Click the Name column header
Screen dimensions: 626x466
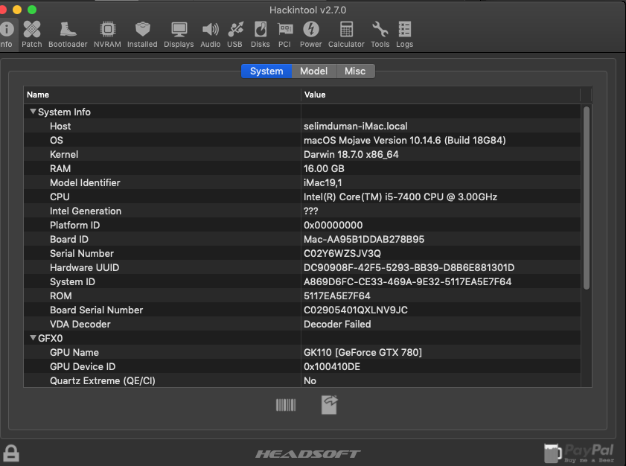coord(162,95)
